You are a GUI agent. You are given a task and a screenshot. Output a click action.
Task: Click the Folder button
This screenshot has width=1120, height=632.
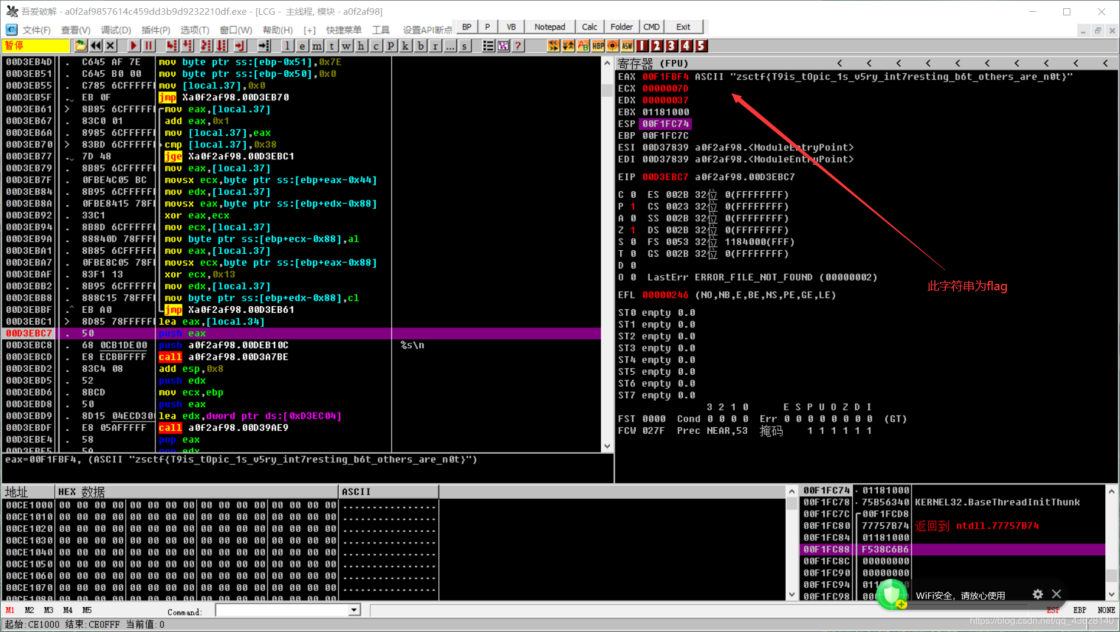coord(621,27)
